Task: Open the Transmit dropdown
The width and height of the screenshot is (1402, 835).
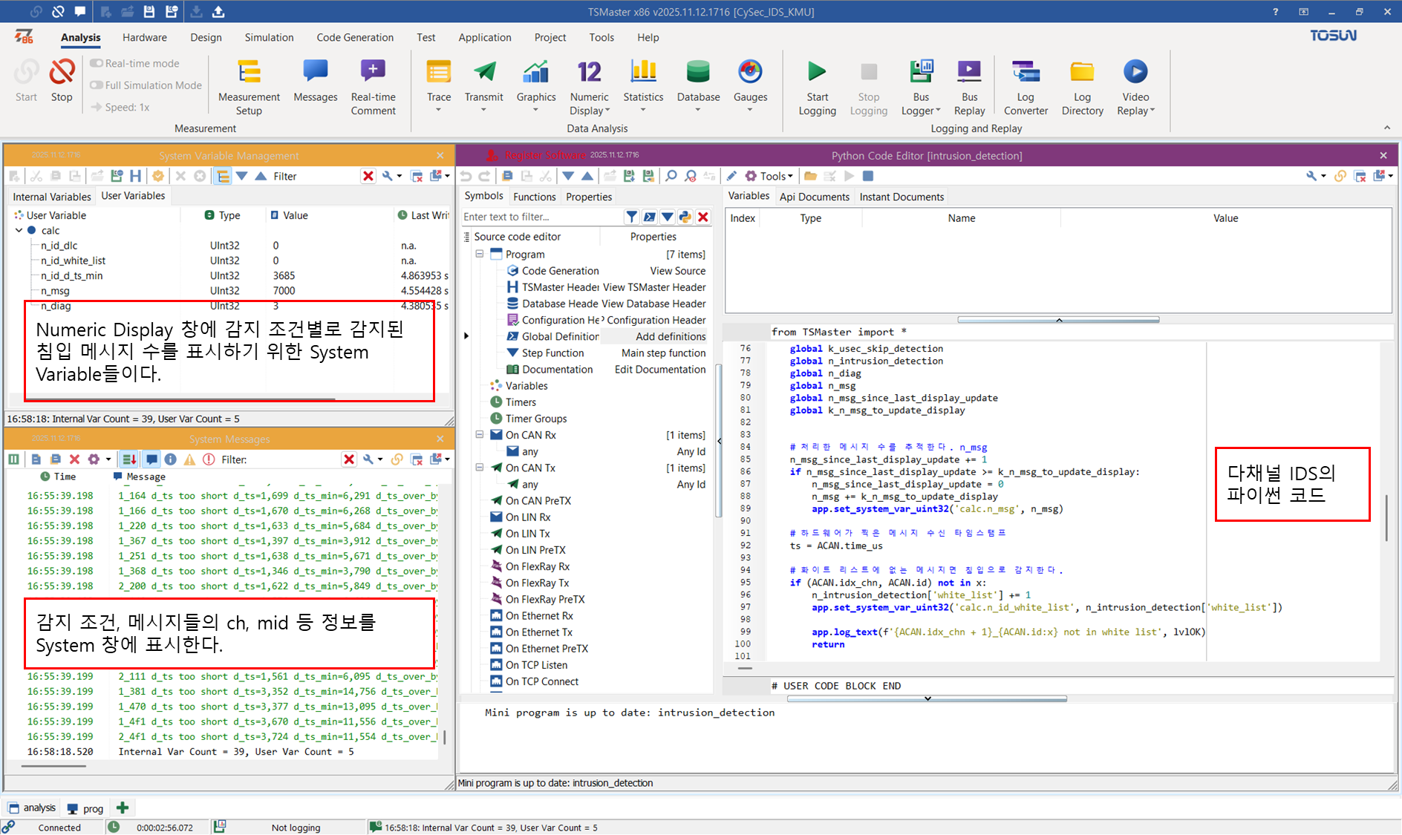Action: [x=483, y=110]
